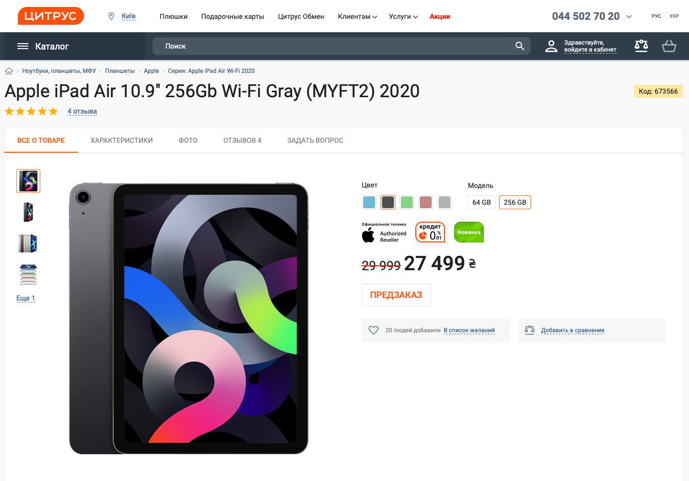Click the city location pin icon
689x481 pixels.
[111, 16]
